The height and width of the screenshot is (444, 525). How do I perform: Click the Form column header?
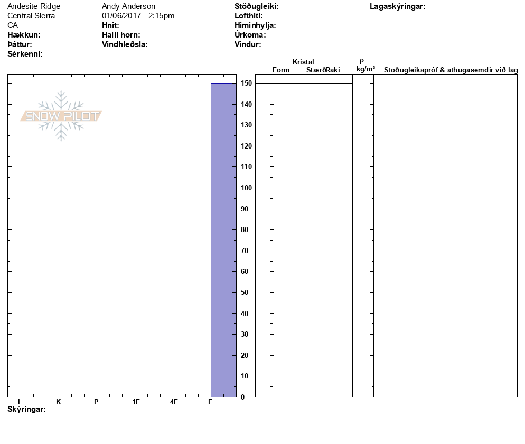281,70
